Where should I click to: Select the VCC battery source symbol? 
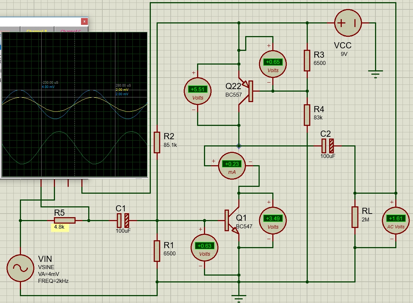[348, 23]
